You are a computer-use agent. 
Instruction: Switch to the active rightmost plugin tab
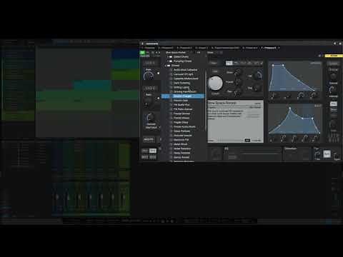tap(270, 48)
